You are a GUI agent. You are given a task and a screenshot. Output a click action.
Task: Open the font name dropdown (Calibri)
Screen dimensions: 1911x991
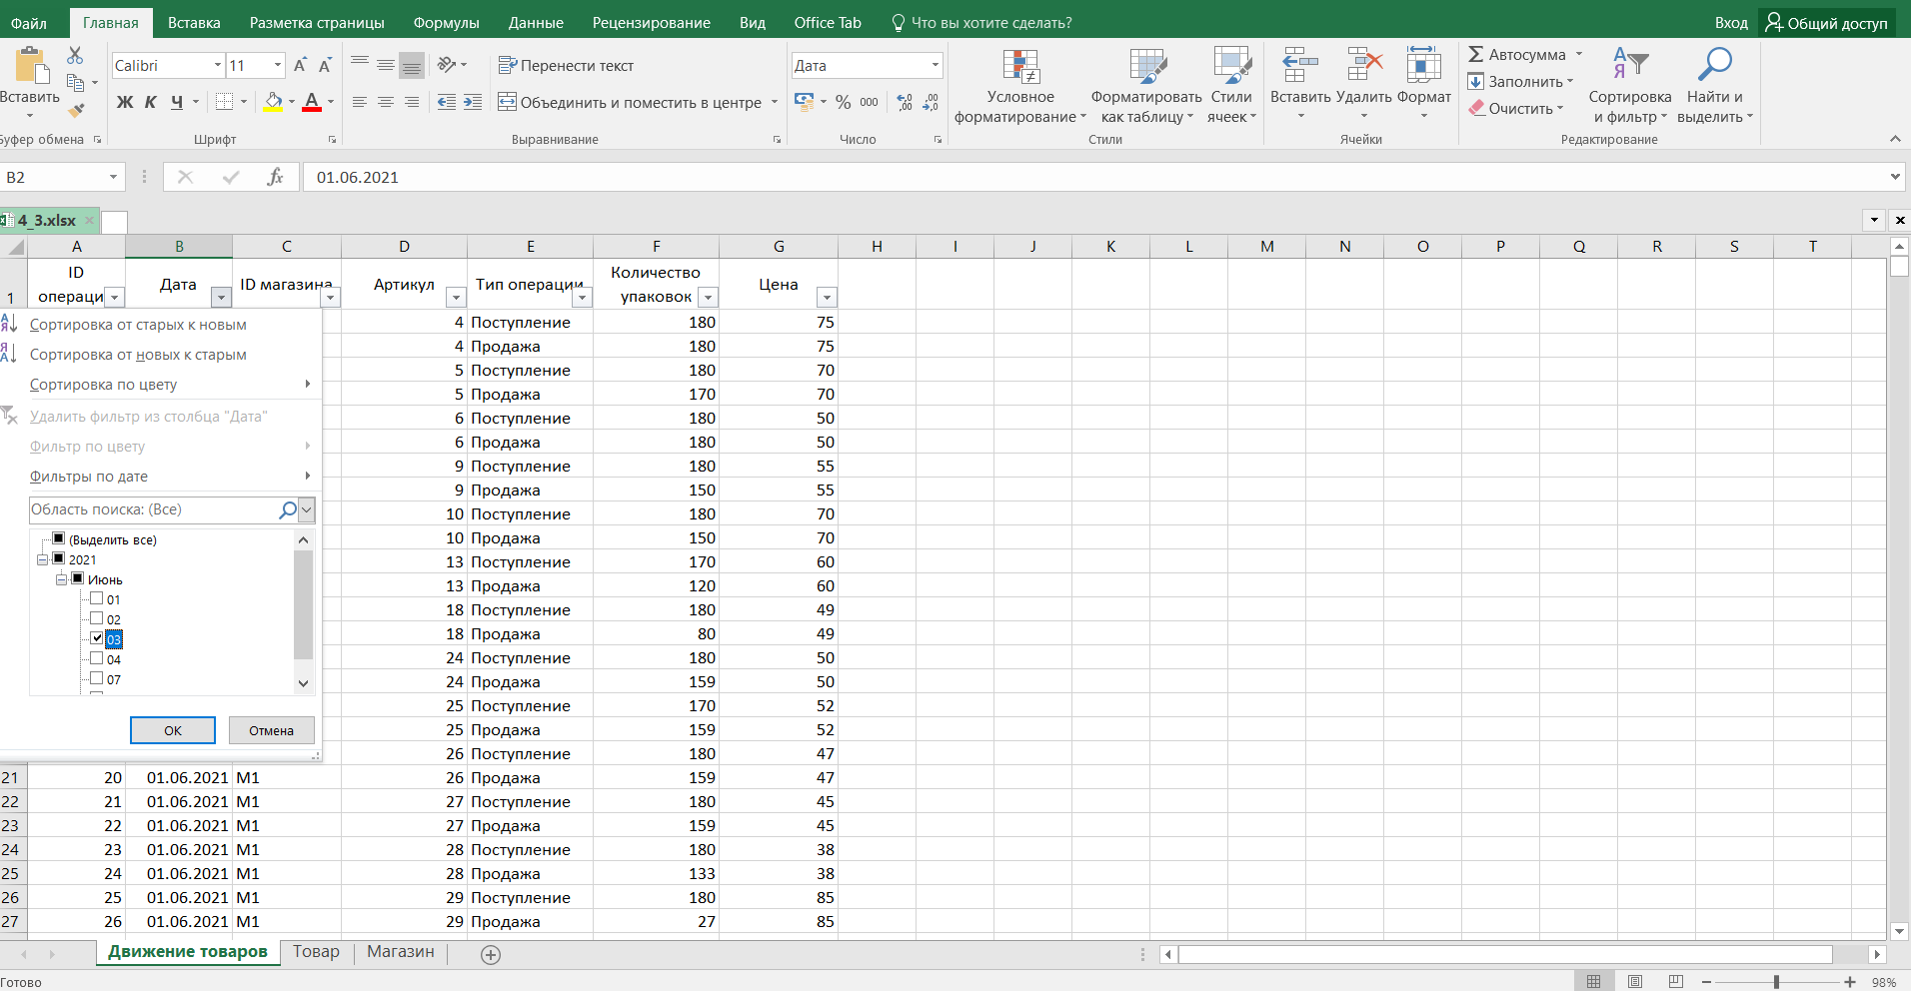click(218, 66)
